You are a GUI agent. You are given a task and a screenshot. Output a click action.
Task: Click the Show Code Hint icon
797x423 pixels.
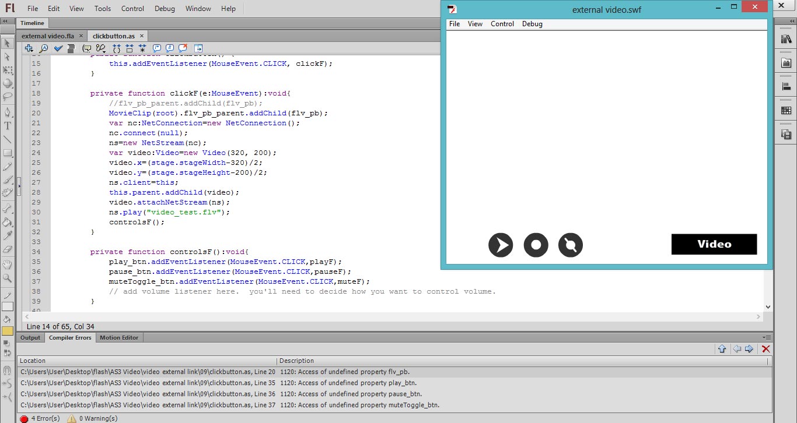pyautogui.click(x=87, y=48)
